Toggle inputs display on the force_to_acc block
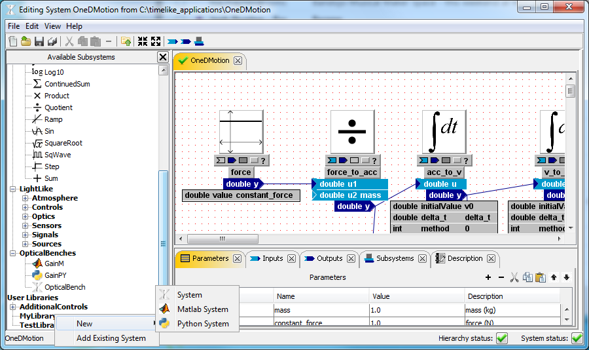Viewport: 589px width, 350px height. pos(332,161)
